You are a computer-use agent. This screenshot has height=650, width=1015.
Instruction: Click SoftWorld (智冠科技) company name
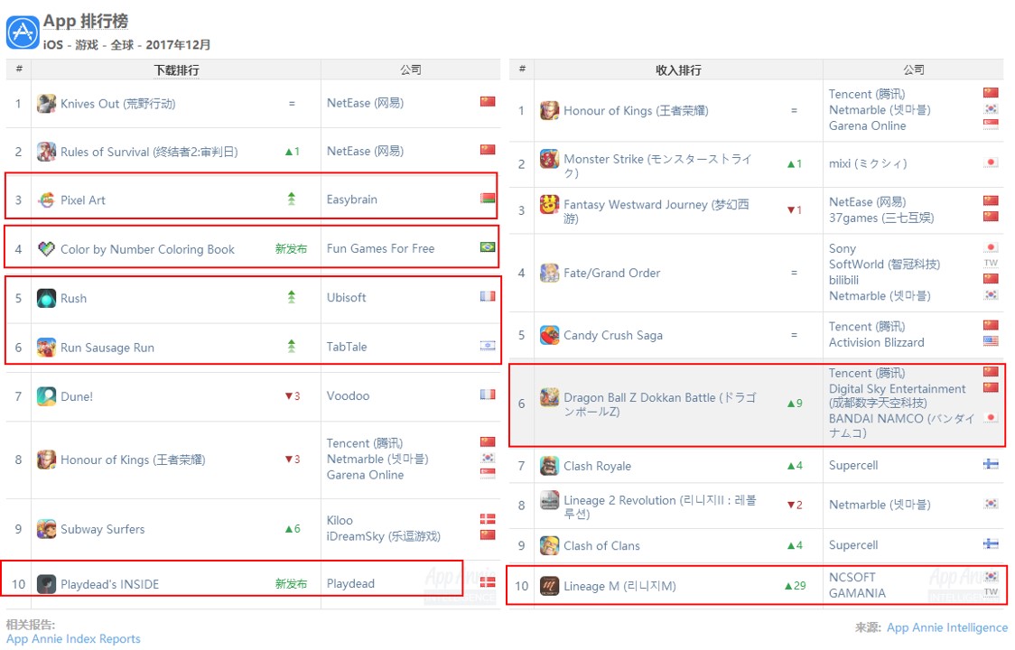click(883, 265)
